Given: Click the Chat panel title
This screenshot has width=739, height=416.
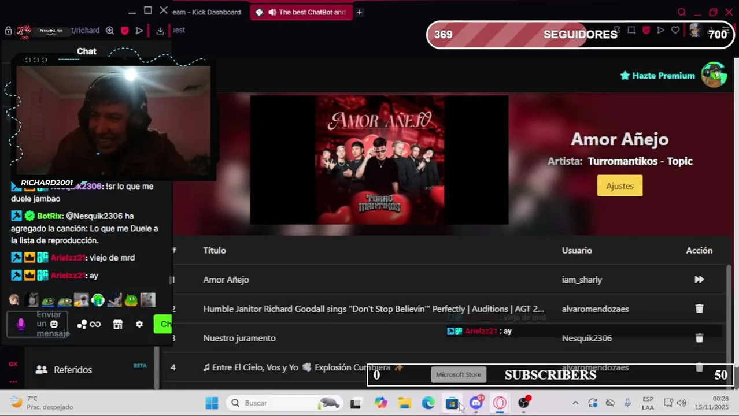Looking at the screenshot, I should [87, 51].
